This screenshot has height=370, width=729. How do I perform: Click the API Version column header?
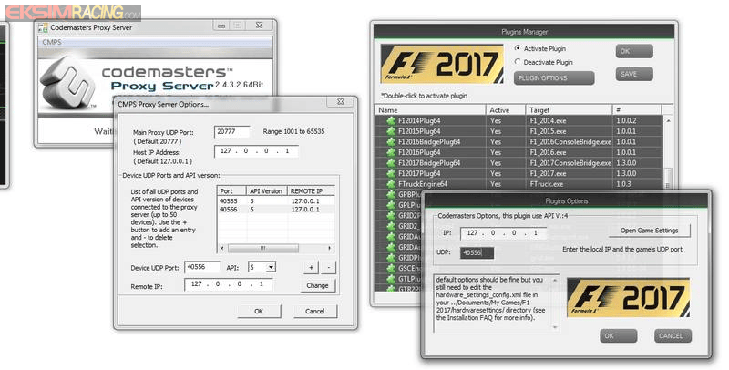[x=267, y=191]
